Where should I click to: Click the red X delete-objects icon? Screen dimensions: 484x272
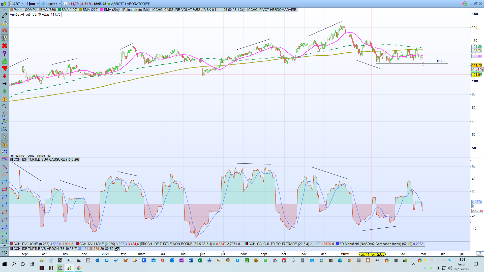tap(5, 46)
